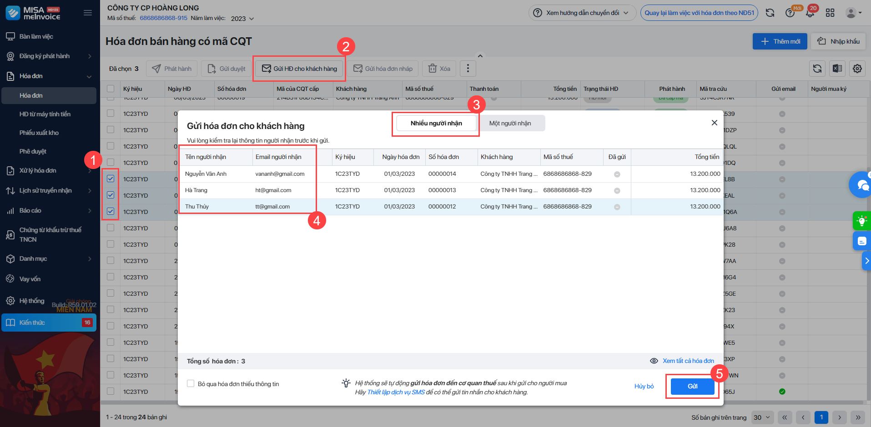Open the apps grid icon
Screen dimensions: 871x427
pos(830,13)
